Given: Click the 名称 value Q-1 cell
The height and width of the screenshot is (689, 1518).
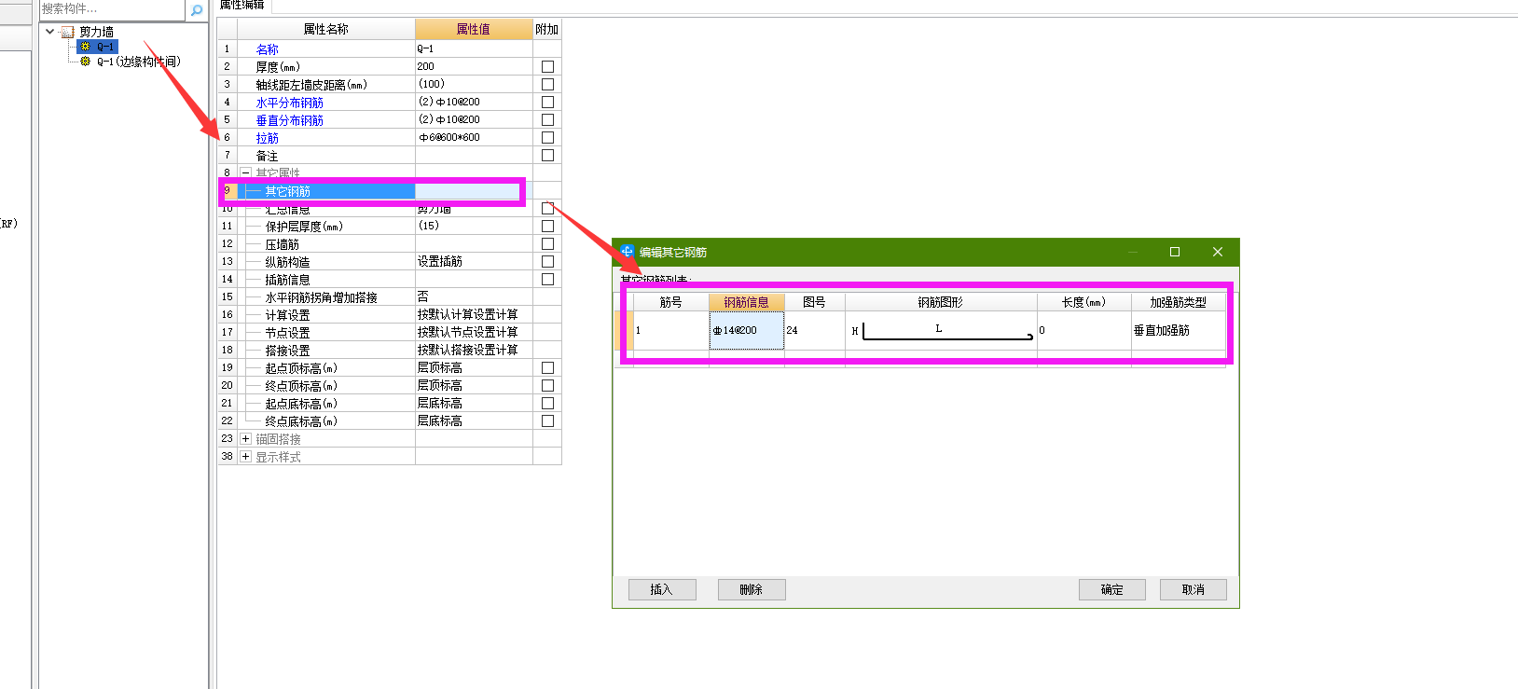Looking at the screenshot, I should click(474, 48).
